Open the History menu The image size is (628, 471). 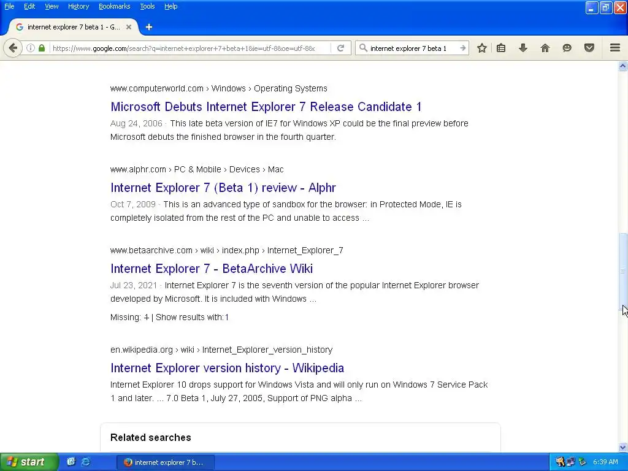pyautogui.click(x=78, y=6)
